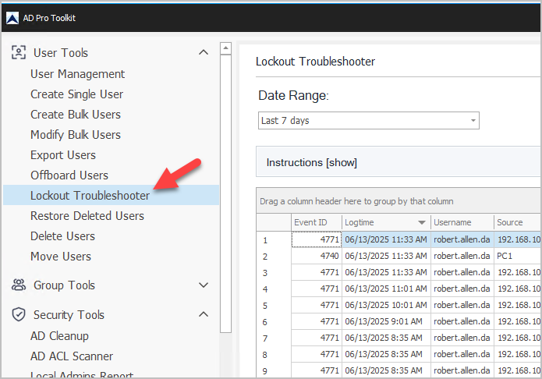542x379 pixels.
Task: Click row 1 logtime 11:33 AM cell
Action: (386, 239)
